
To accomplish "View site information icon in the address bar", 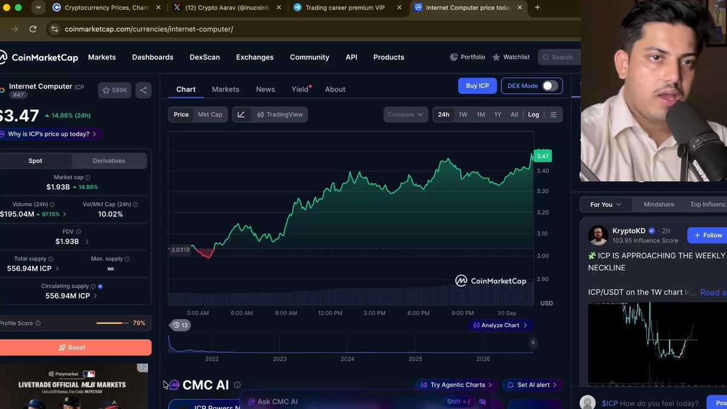I will point(55,29).
